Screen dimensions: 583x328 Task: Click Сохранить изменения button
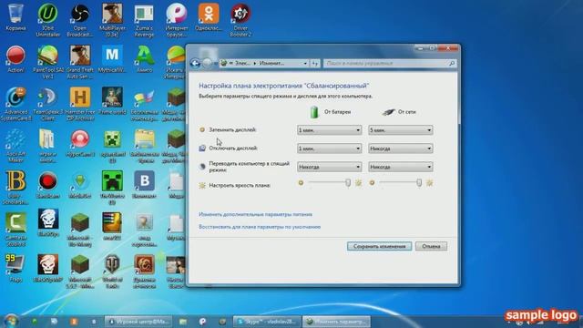[379, 246]
